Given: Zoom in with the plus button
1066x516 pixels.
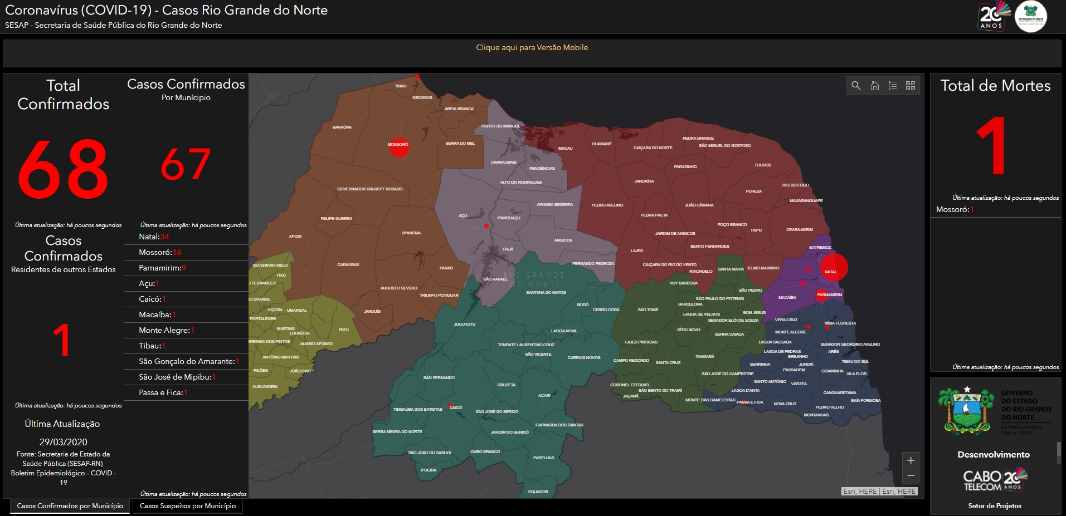Looking at the screenshot, I should [911, 460].
